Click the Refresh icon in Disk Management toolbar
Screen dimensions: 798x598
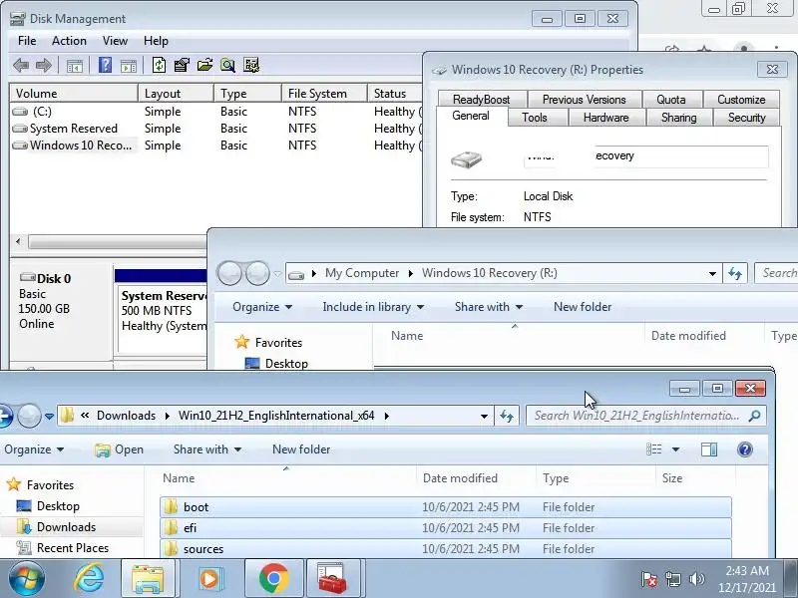pyautogui.click(x=159, y=65)
